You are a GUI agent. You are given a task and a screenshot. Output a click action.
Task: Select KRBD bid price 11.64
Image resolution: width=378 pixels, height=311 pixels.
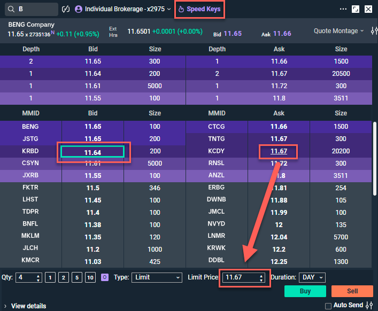pos(92,152)
